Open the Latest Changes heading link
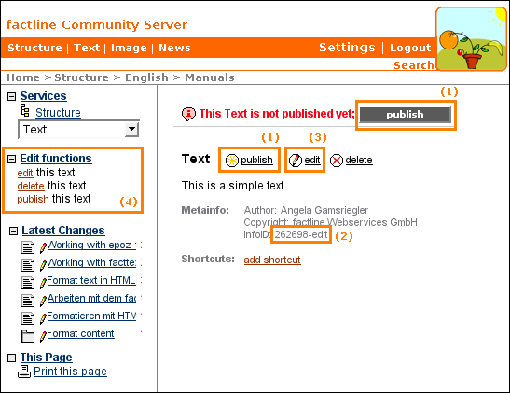Viewport: 510px width, 393px height. tap(63, 231)
